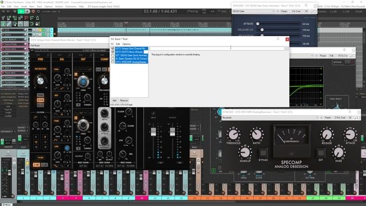Click the timeline play cursor marker
This screenshot has width=366, height=206.
[126, 23]
